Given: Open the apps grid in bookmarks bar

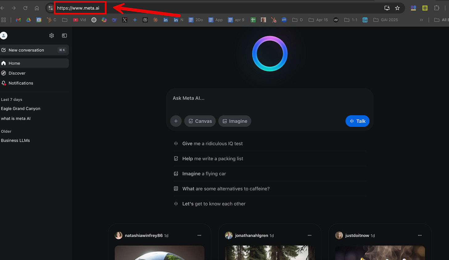Looking at the screenshot, I should 4,20.
